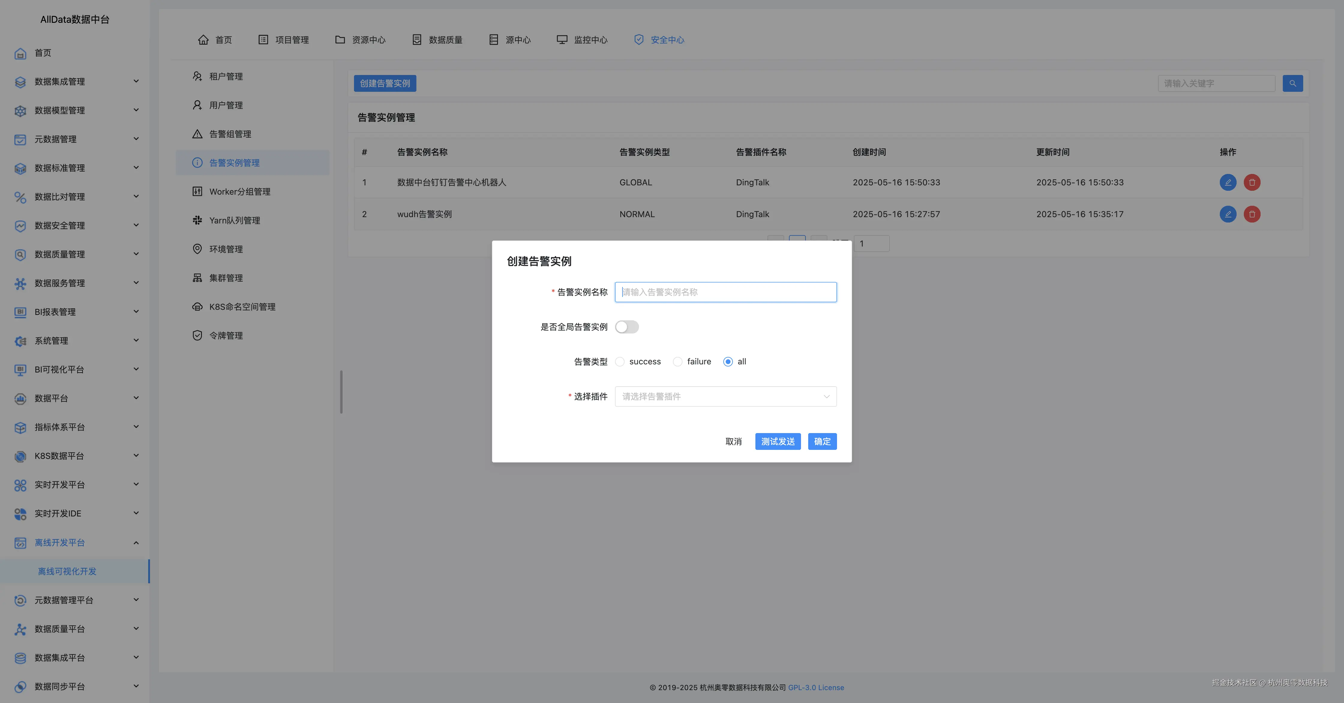Open K8S命名空间管理
Image resolution: width=1344 pixels, height=703 pixels.
[x=241, y=306]
